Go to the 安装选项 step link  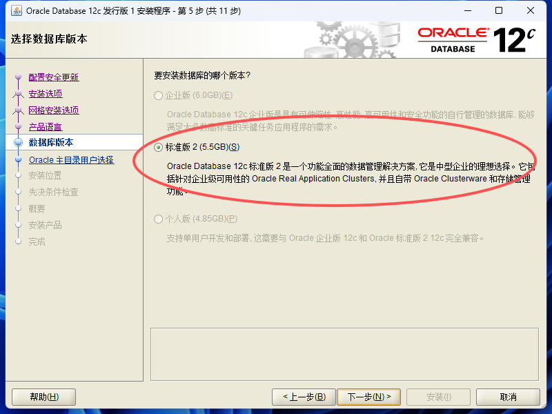click(46, 94)
